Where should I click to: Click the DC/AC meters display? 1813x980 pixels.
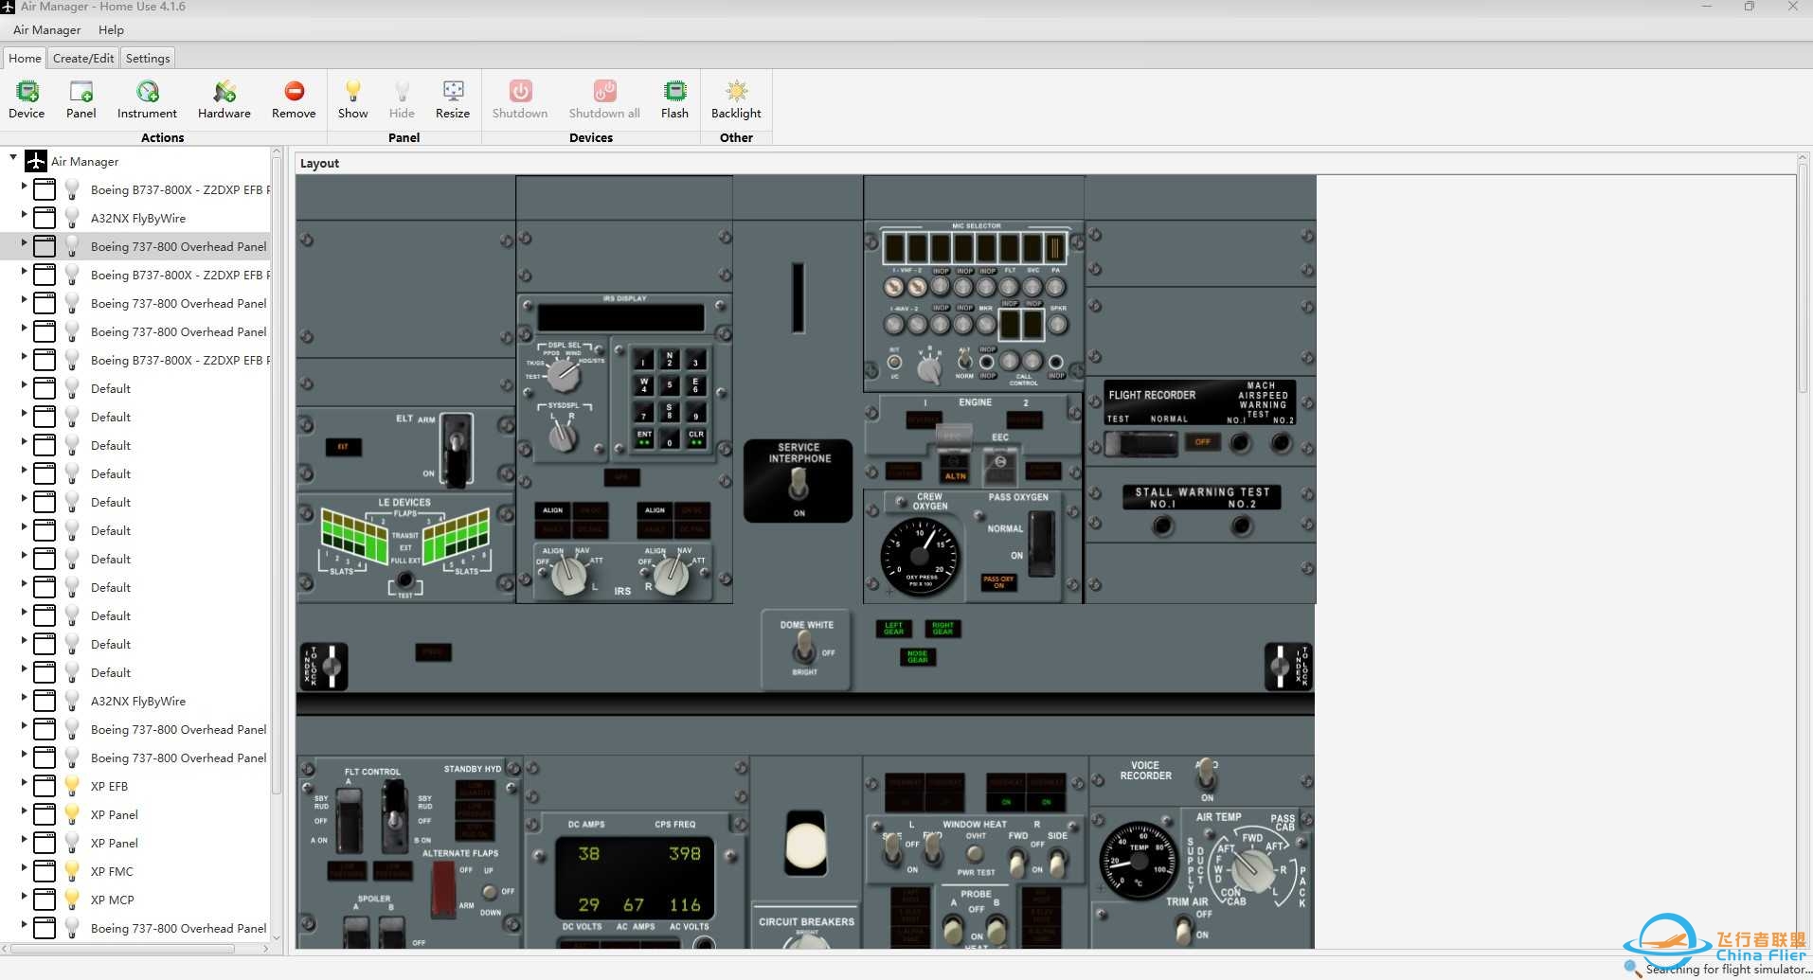tap(635, 877)
